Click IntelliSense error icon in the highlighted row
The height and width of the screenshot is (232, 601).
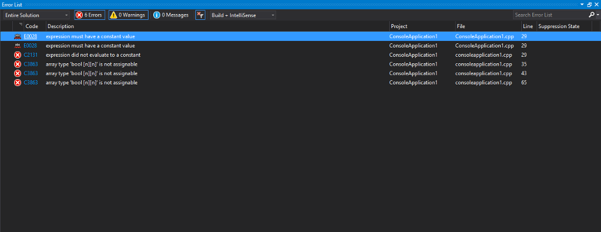17,36
